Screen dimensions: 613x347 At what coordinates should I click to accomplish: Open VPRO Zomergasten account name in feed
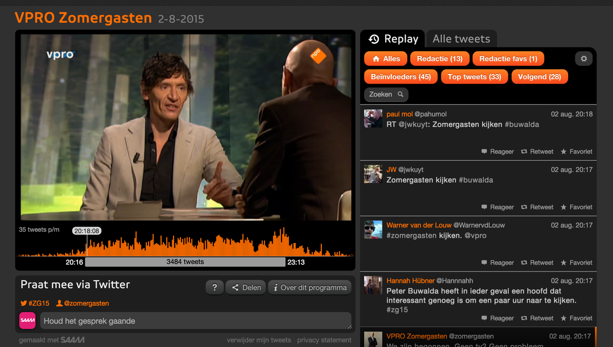click(x=417, y=336)
